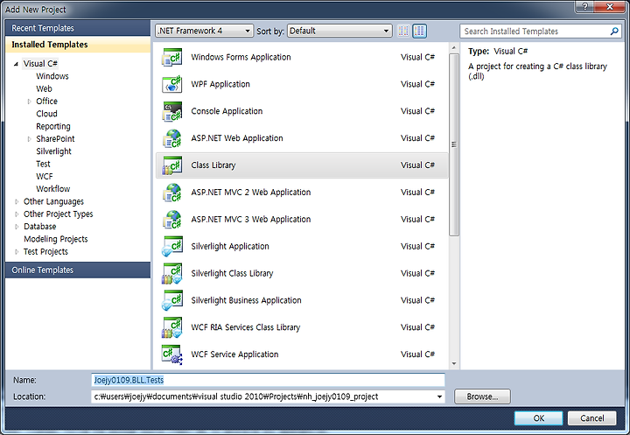Expand the SharePoint tree node

pos(29,139)
